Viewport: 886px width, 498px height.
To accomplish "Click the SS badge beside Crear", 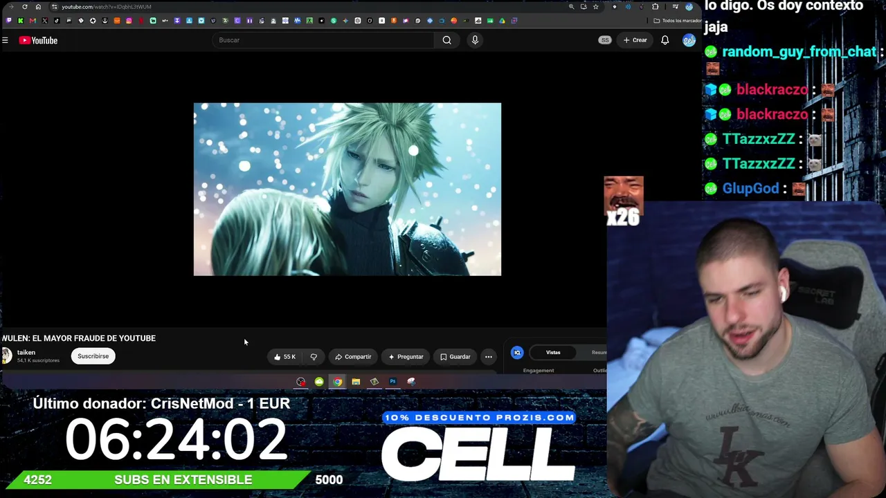I will (x=605, y=40).
